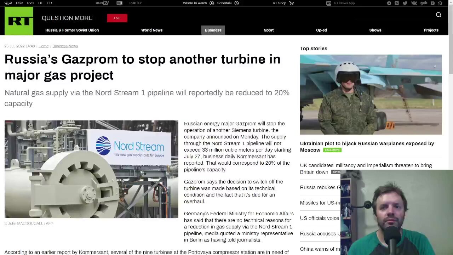Click the article date '25 Jul, 2022 14:49'
Screen dimensions: 453x255
[x=19, y=46]
